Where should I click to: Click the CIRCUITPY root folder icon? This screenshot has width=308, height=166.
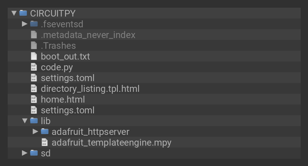23,13
